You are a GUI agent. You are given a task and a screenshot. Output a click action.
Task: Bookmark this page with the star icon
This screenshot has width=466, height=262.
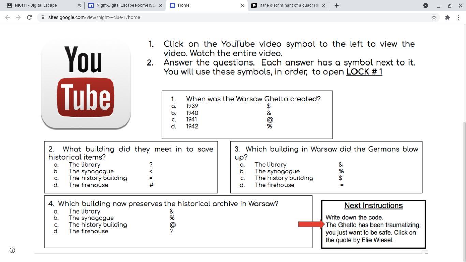[434, 17]
